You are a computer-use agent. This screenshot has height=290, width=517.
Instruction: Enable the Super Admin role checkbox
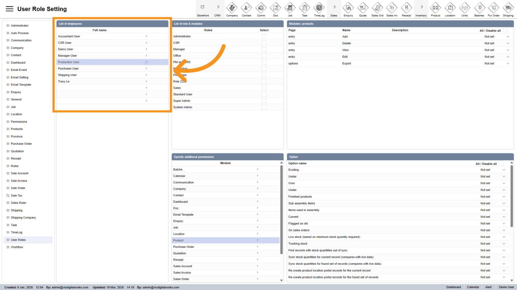point(264,101)
